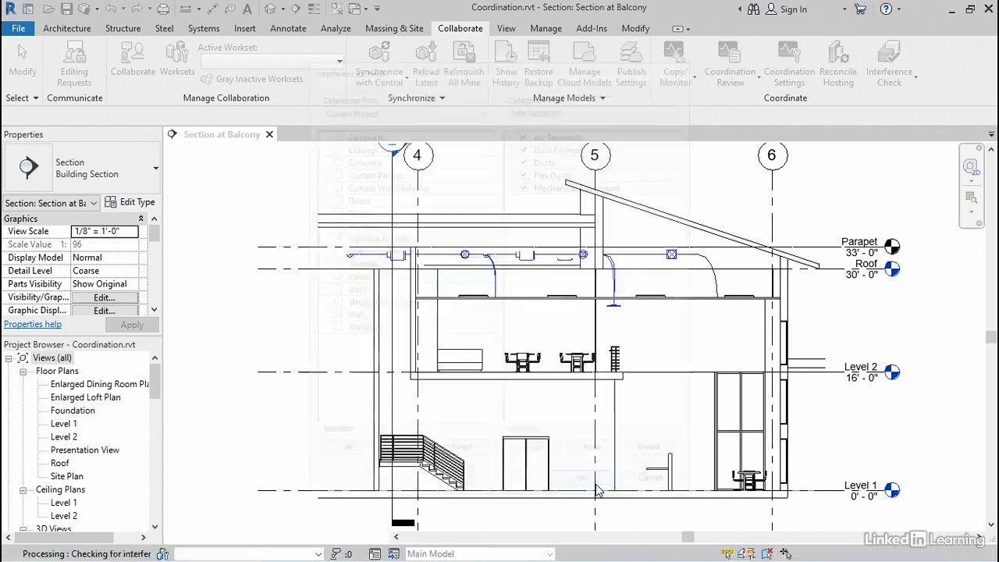This screenshot has height=562, width=999.
Task: Click the Redo arrow in the quick access toolbar
Action: point(137,9)
